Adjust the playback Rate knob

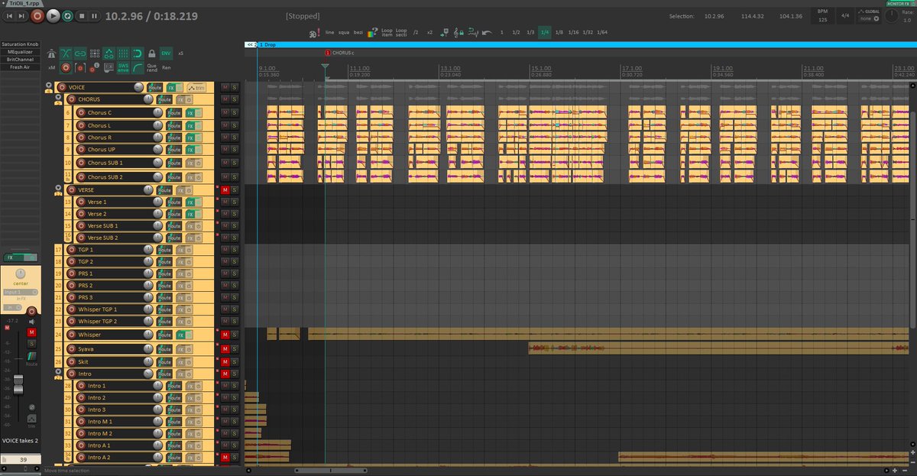(891, 15)
